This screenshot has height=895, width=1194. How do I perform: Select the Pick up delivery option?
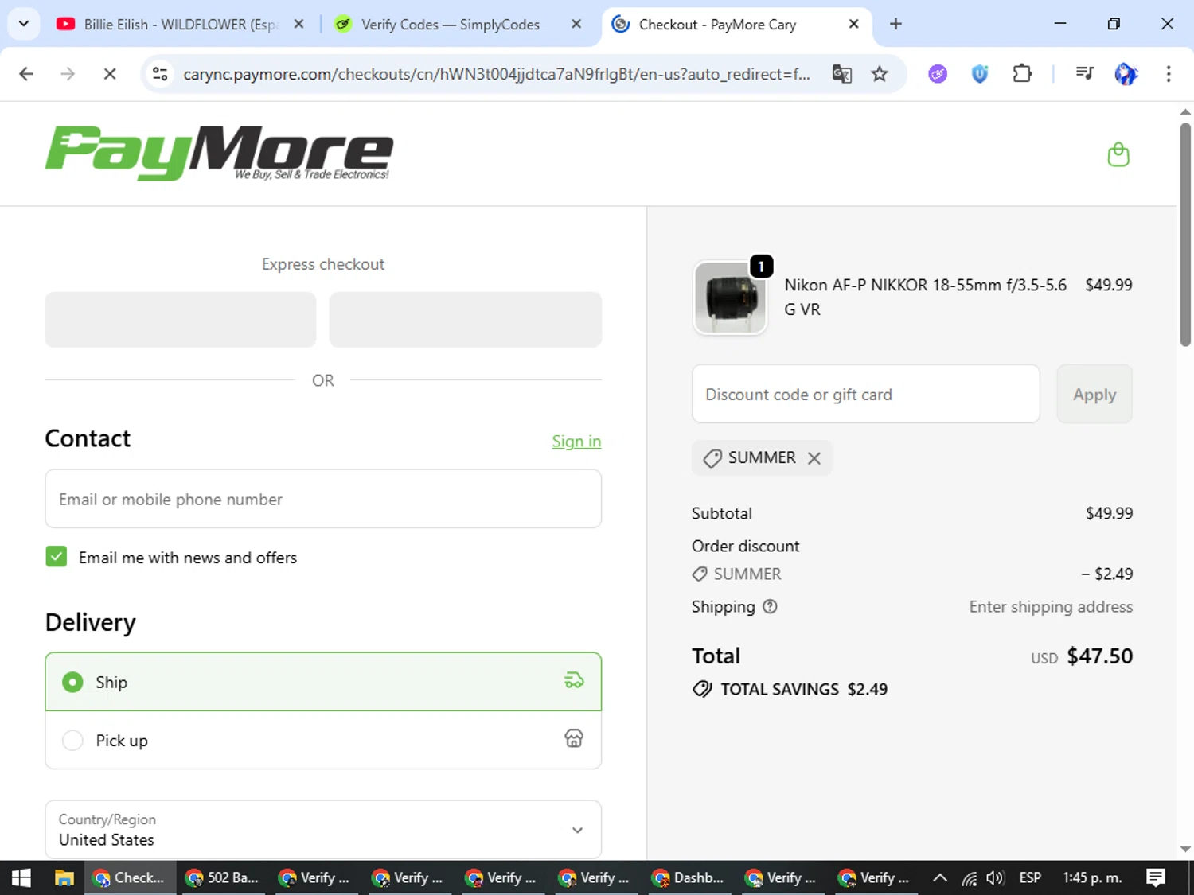click(x=323, y=740)
